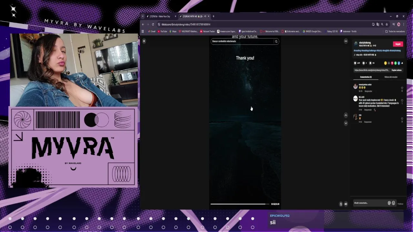Open the studytokeng profile avatar
This screenshot has height=232, width=413.
(x=356, y=44)
